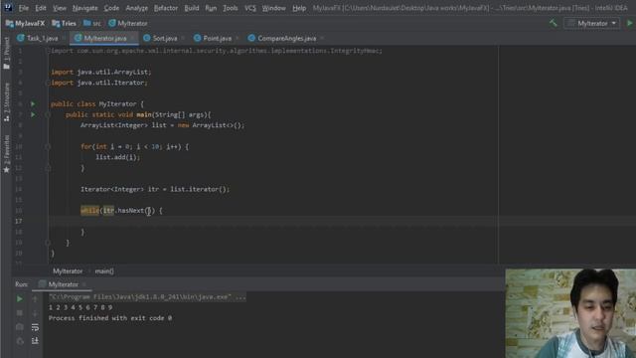Screen dimensions: 636x358
Task: Click the webcam video overlay
Action: pos(570,313)
